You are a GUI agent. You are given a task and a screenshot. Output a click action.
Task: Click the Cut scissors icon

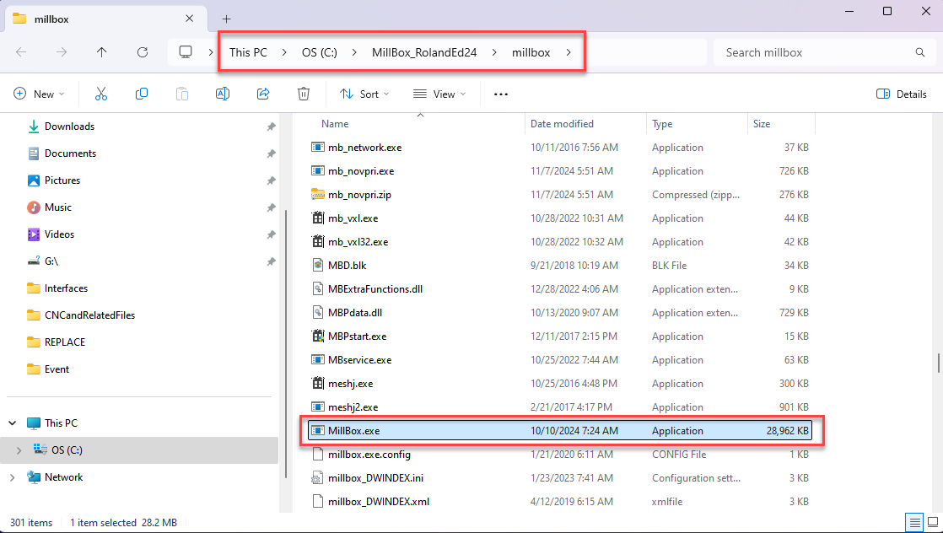(x=101, y=94)
